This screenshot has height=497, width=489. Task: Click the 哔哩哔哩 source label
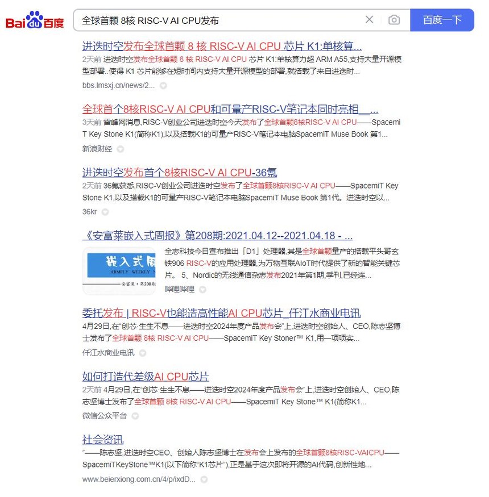[179, 289]
